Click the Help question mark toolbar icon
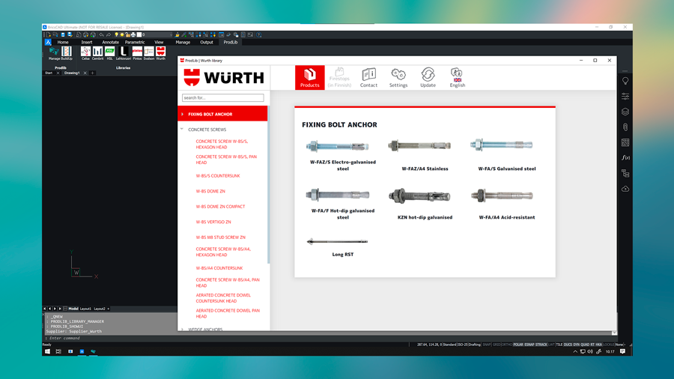 [258, 34]
